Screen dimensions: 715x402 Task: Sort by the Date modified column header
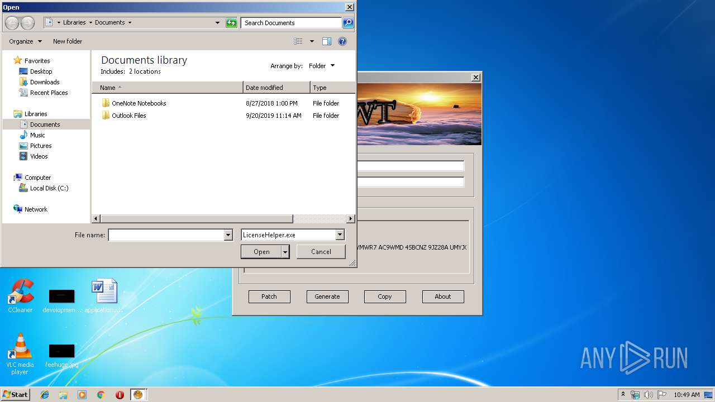click(x=277, y=88)
